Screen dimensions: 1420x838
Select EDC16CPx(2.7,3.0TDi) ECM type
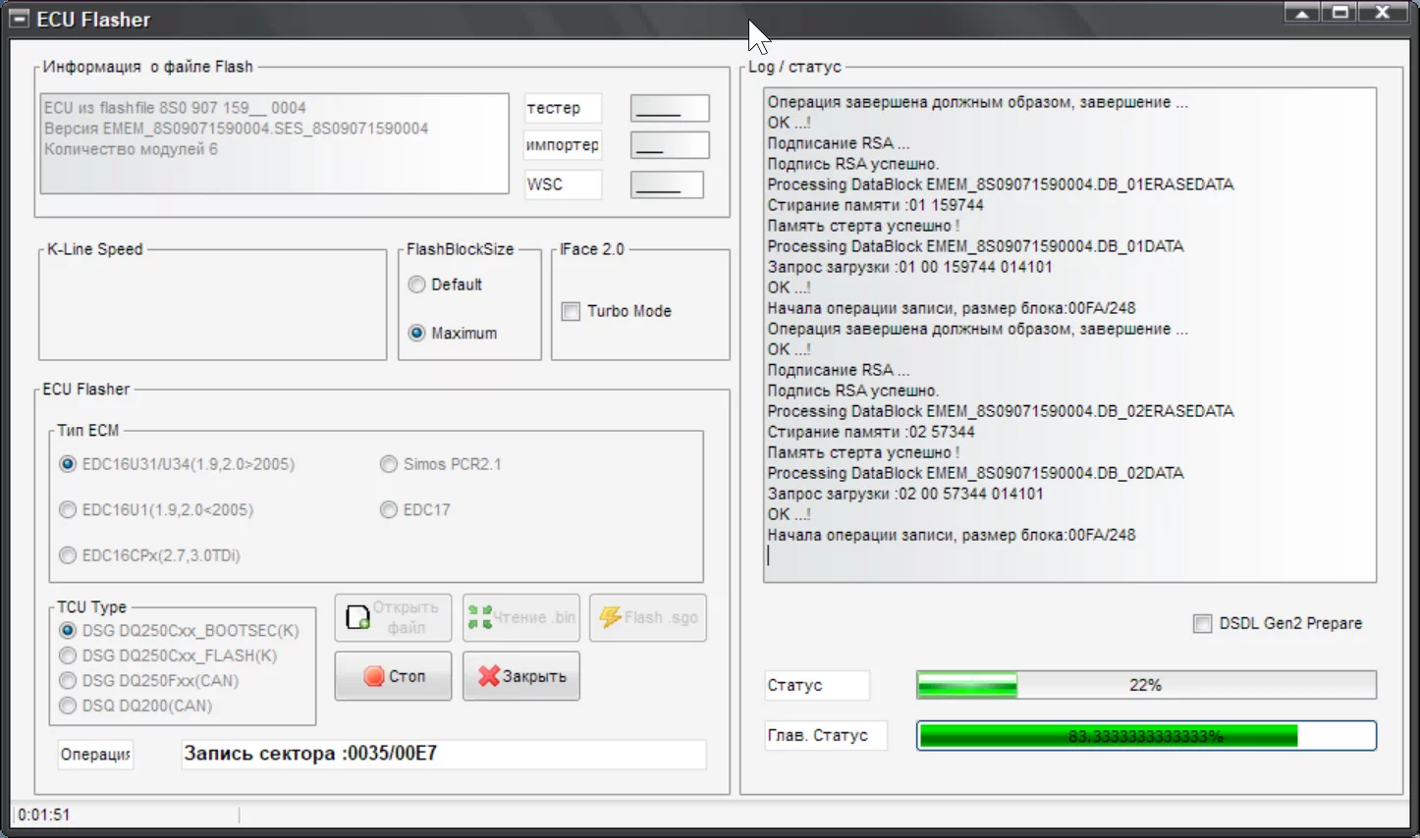tap(67, 555)
